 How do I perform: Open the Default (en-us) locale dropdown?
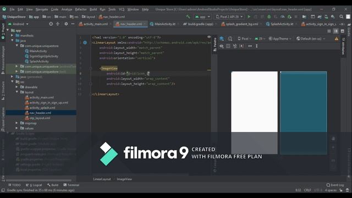(311, 38)
